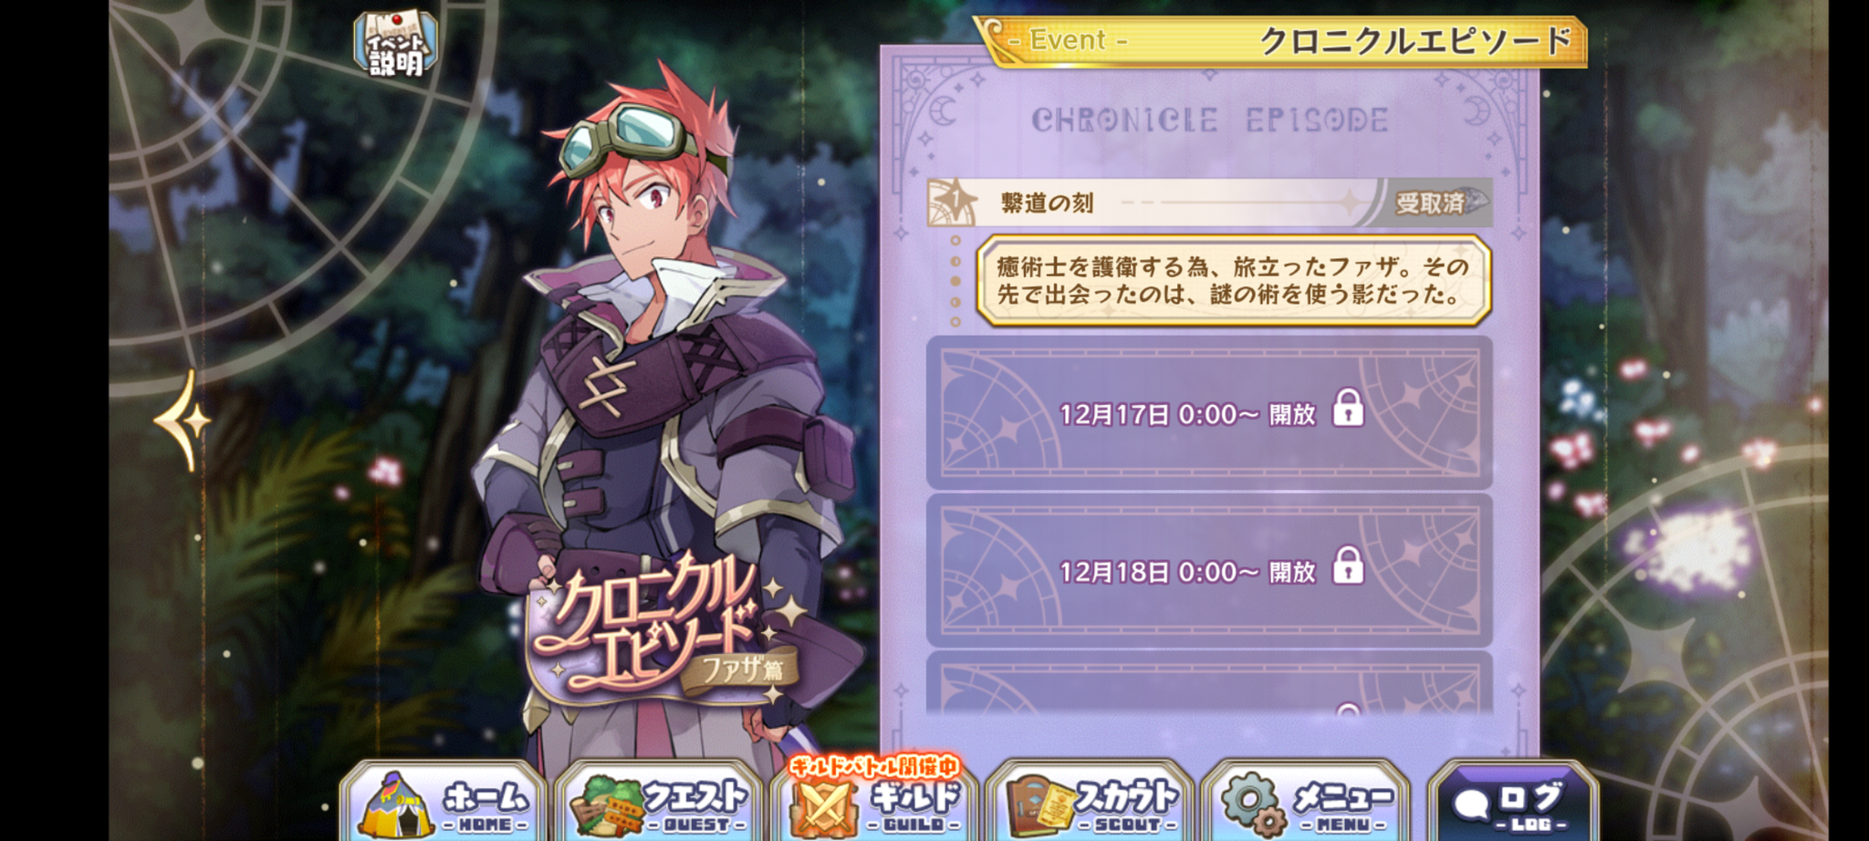Select the 繋道の刻 episode header

pyautogui.click(x=1209, y=202)
